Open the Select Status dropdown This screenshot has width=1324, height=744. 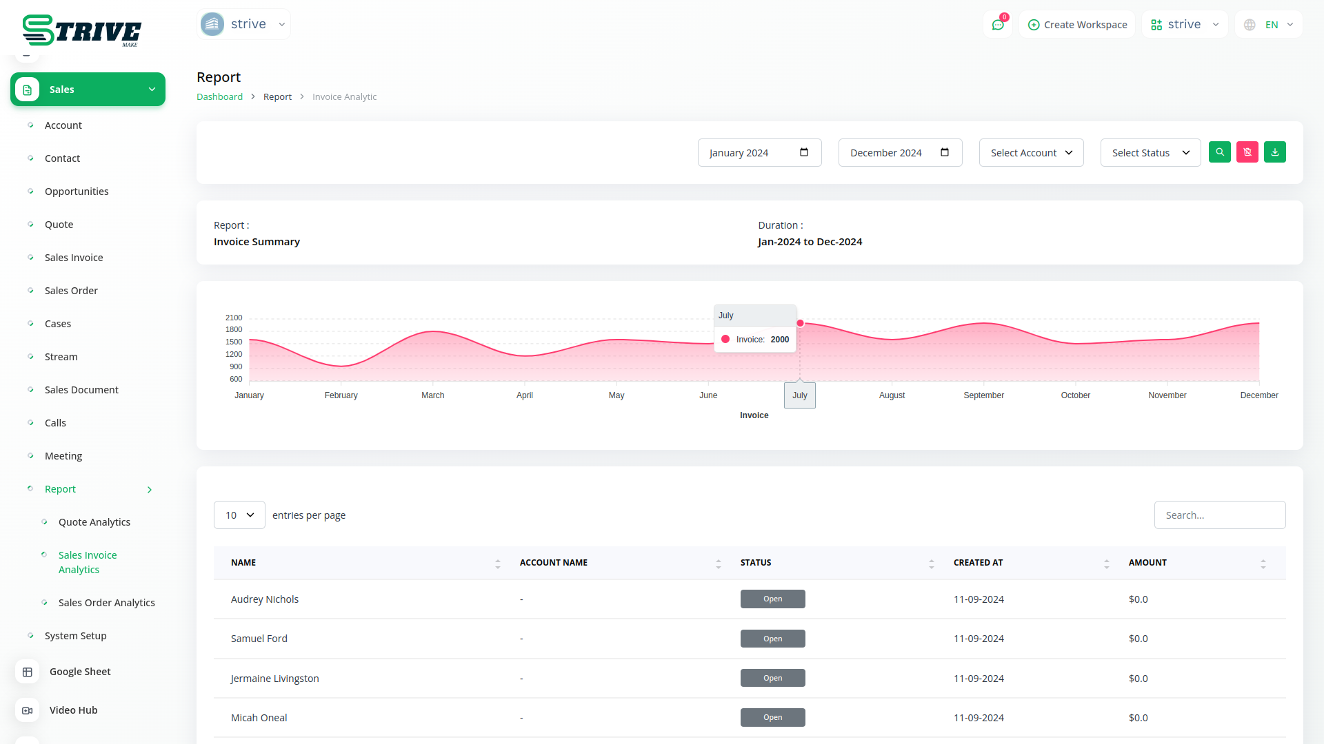[1150, 153]
